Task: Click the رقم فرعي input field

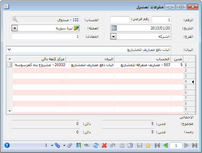Action: (120, 20)
